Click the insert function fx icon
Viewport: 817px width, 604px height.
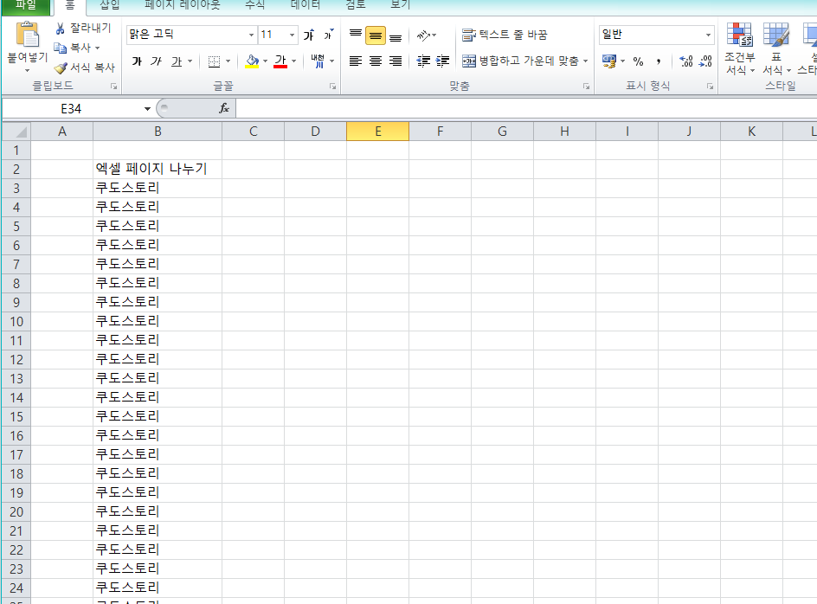coord(224,108)
